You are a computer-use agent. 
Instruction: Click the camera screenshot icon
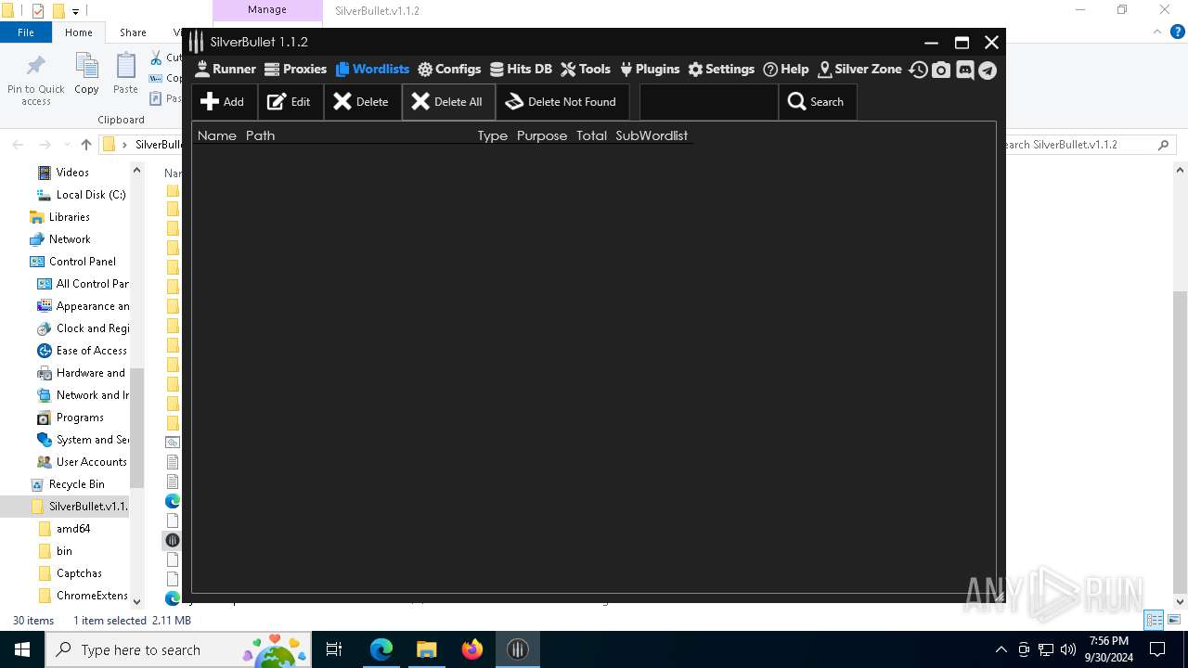coord(941,70)
